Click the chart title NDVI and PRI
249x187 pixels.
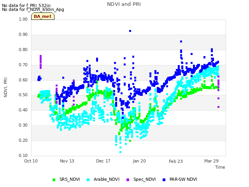(124, 4)
